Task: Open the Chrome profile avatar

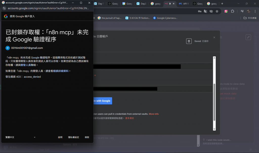Action: click(x=248, y=11)
